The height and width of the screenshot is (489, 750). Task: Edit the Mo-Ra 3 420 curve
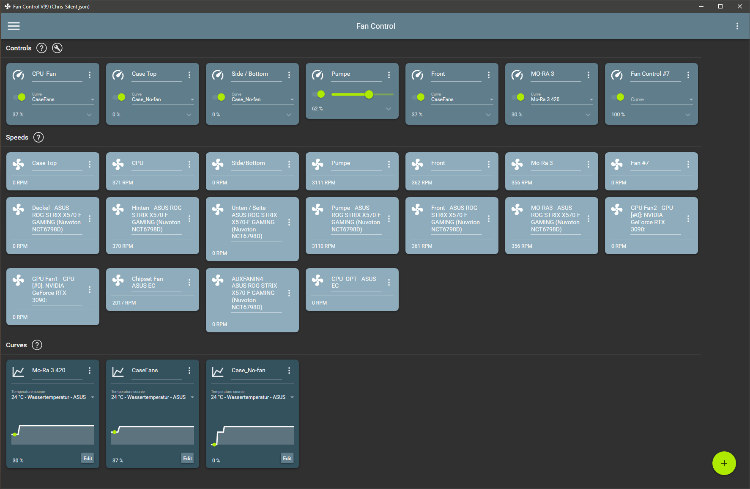tap(88, 459)
